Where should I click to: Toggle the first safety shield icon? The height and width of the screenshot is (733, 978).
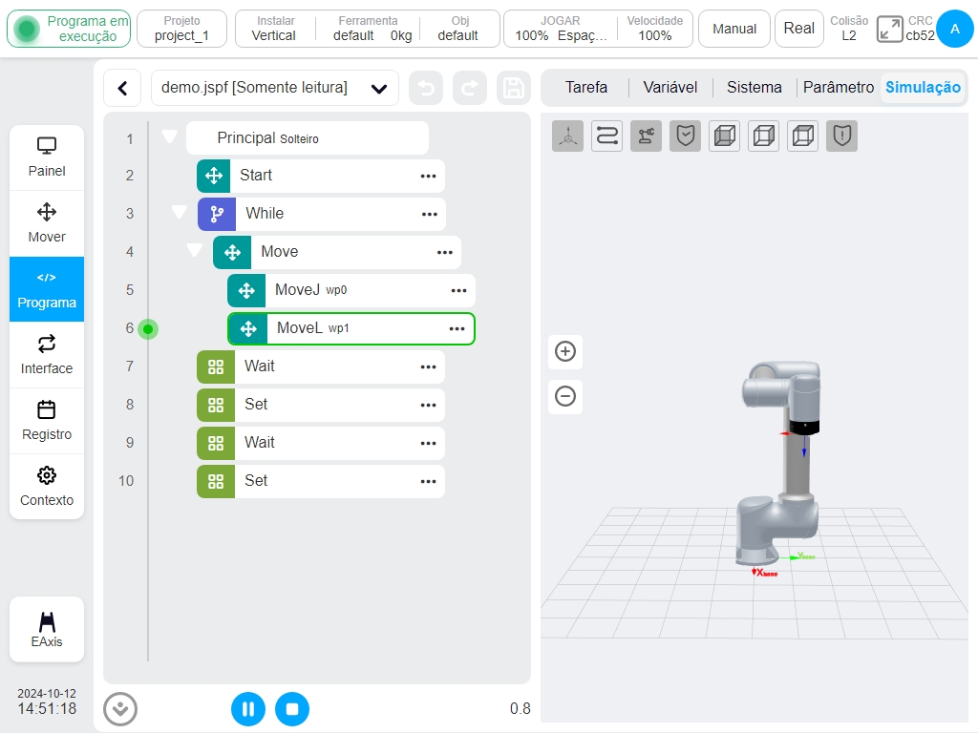686,136
